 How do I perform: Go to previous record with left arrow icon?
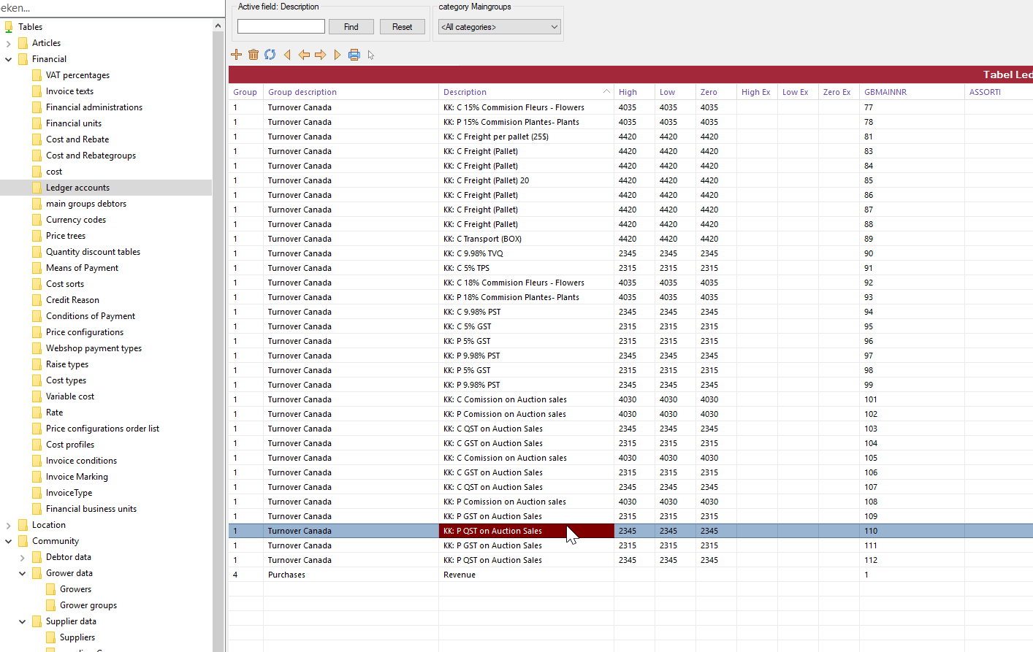tap(304, 55)
